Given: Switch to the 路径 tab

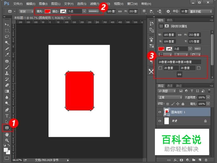Looking at the screenshot, I should [x=179, y=86].
